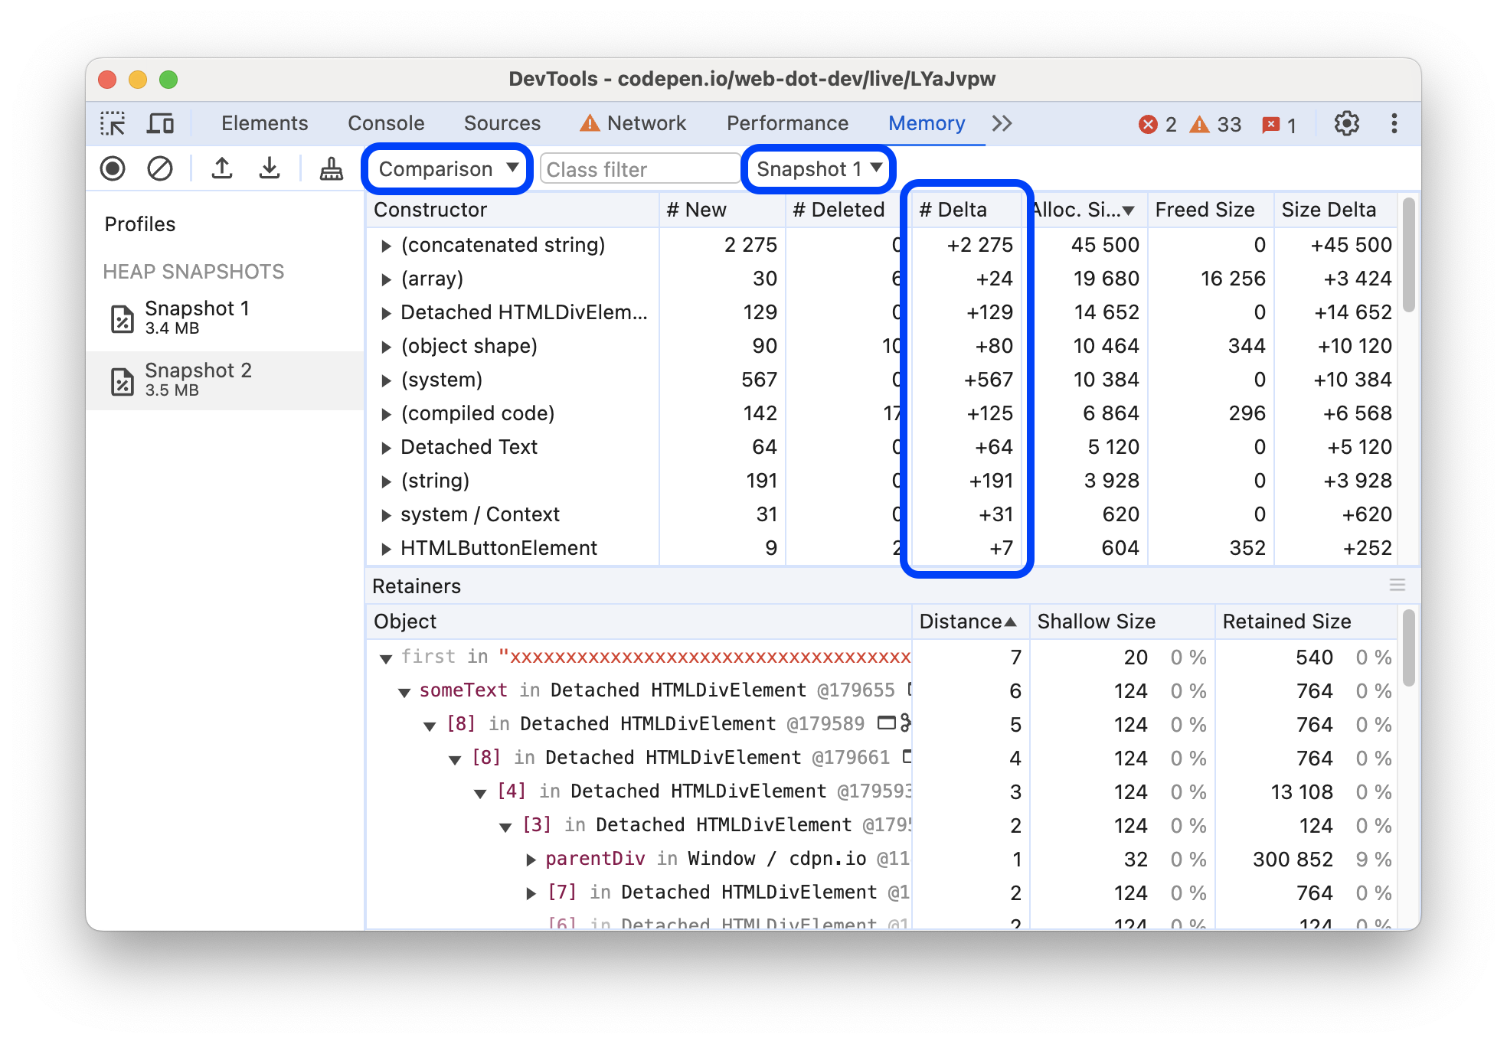
Task: Open the Comparison view dropdown
Action: click(446, 169)
